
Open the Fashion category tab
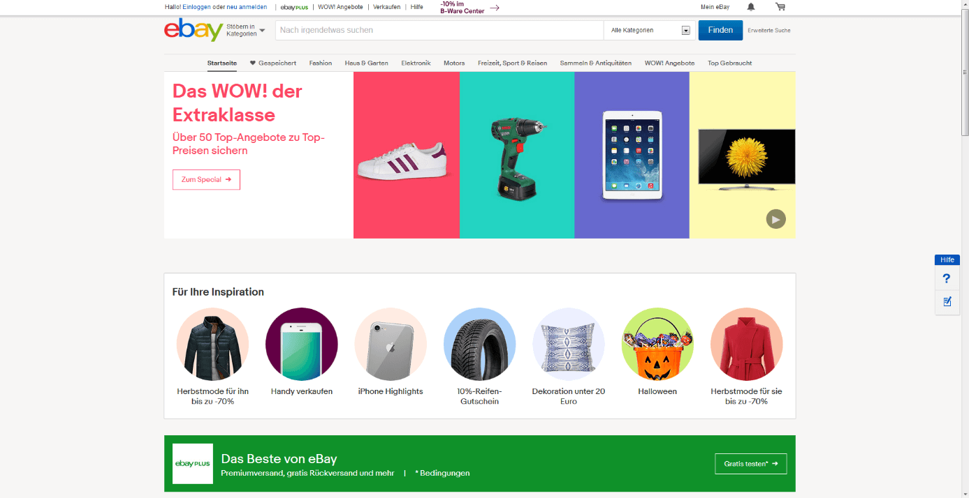321,63
